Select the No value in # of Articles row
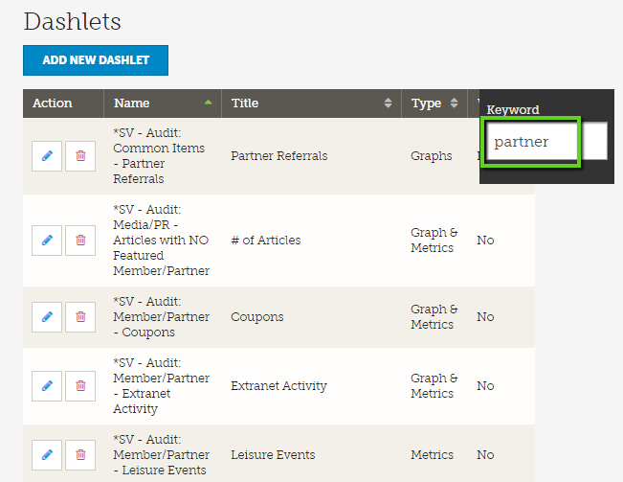623x482 pixels. pos(485,241)
